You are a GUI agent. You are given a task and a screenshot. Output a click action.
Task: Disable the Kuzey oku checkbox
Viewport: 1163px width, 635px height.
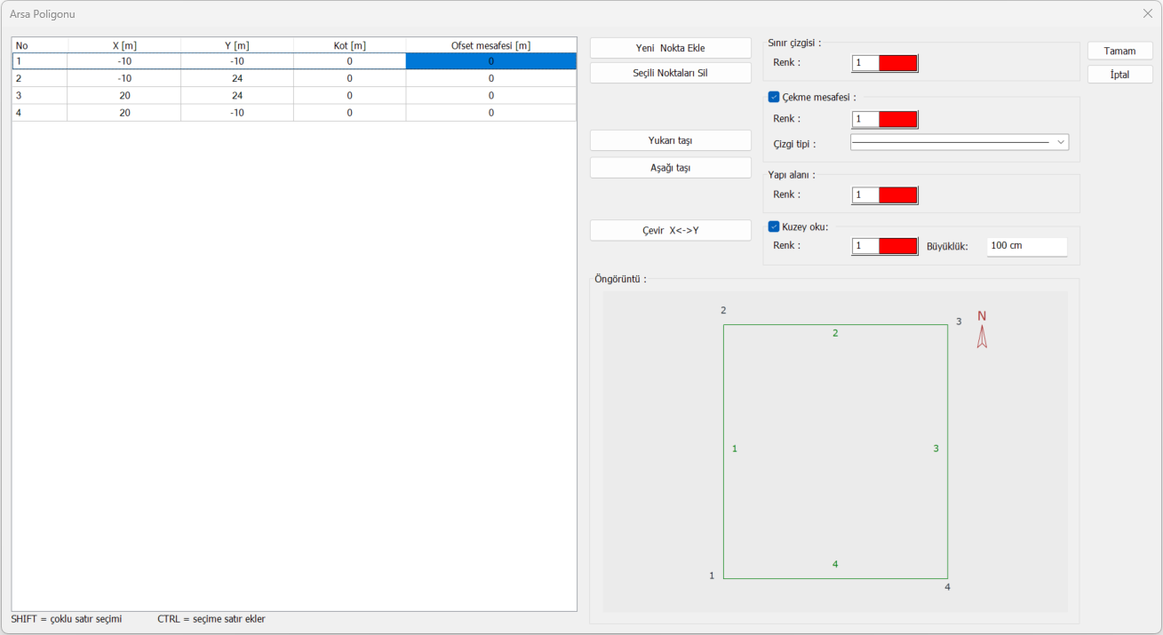tap(774, 226)
